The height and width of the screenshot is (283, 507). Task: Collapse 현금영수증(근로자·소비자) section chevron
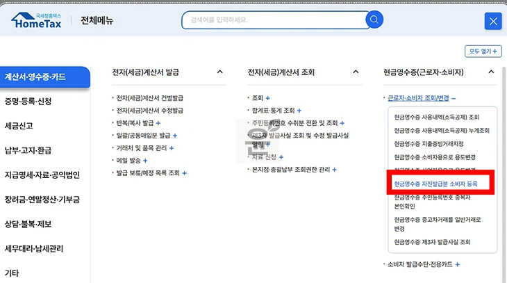(x=491, y=72)
